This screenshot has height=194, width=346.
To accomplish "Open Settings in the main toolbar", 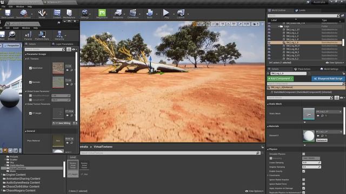I will point(84,13).
